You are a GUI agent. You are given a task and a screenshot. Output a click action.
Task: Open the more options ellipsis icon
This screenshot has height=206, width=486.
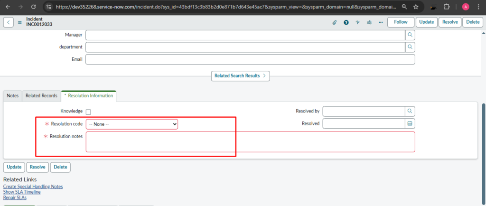[381, 22]
